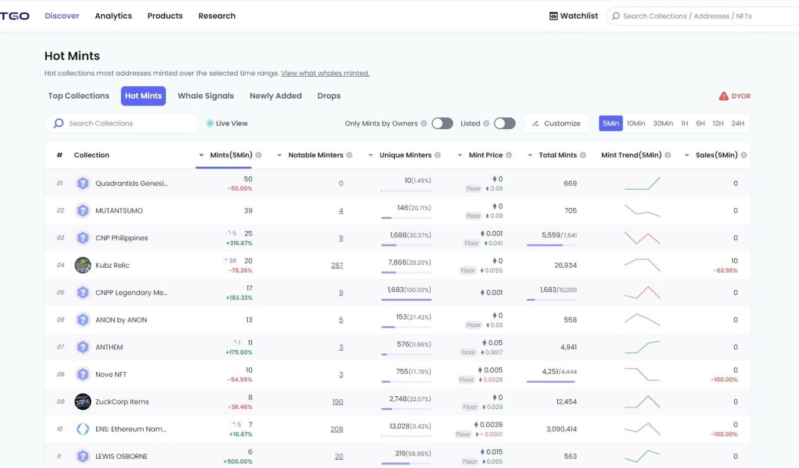Open the Research menu
This screenshot has height=468, width=799.
click(x=217, y=16)
